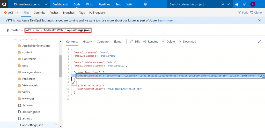
Task: Switch to the Pushes tab
Action: coord(54,13)
